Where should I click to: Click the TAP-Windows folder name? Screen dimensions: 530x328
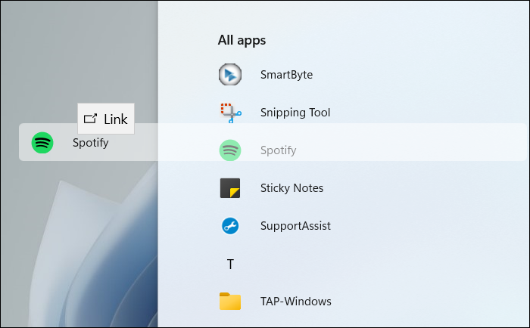pos(296,302)
